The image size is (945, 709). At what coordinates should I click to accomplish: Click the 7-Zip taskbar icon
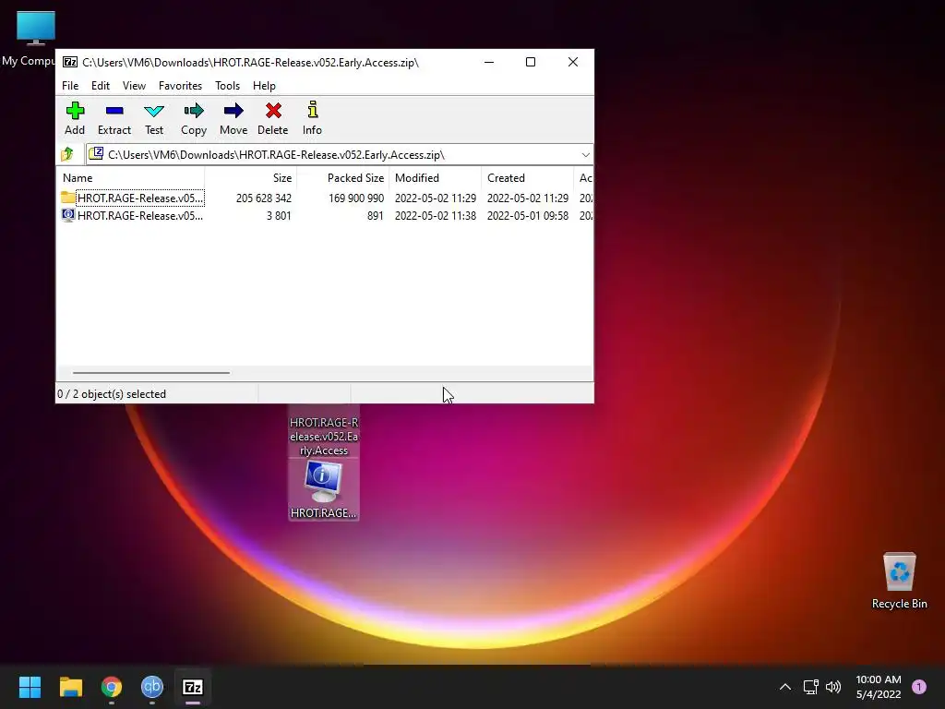click(193, 687)
